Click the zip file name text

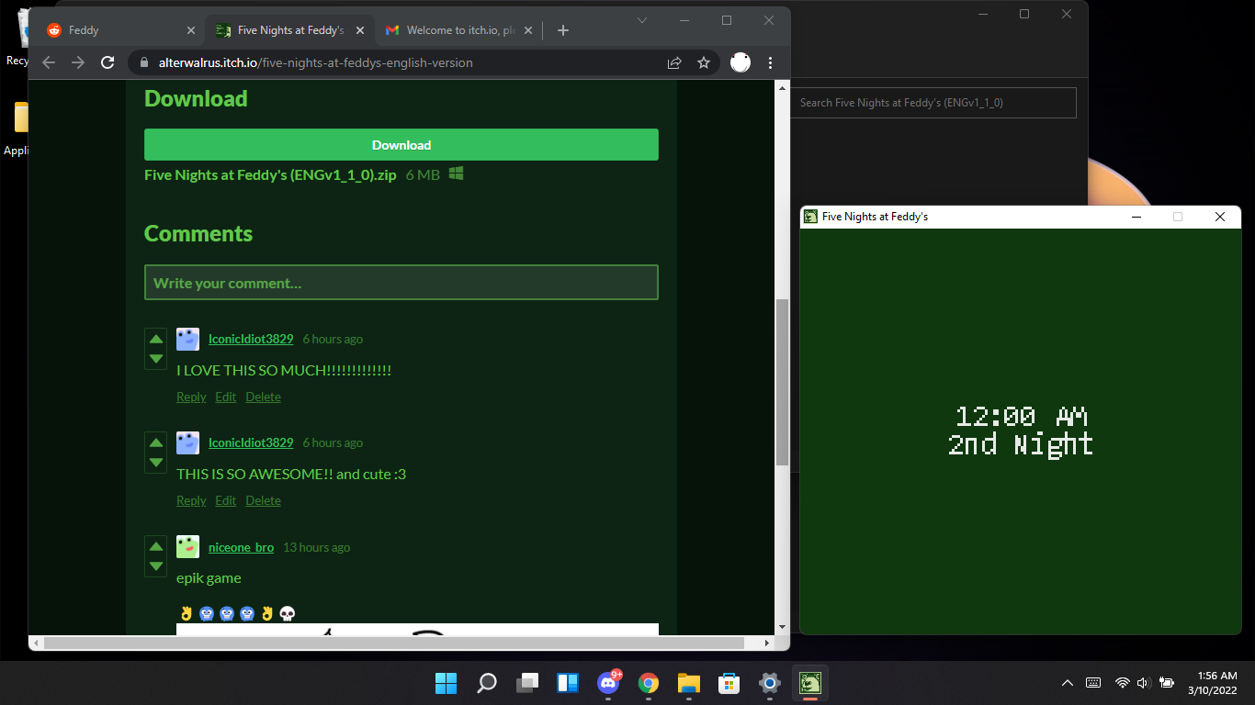coord(270,174)
